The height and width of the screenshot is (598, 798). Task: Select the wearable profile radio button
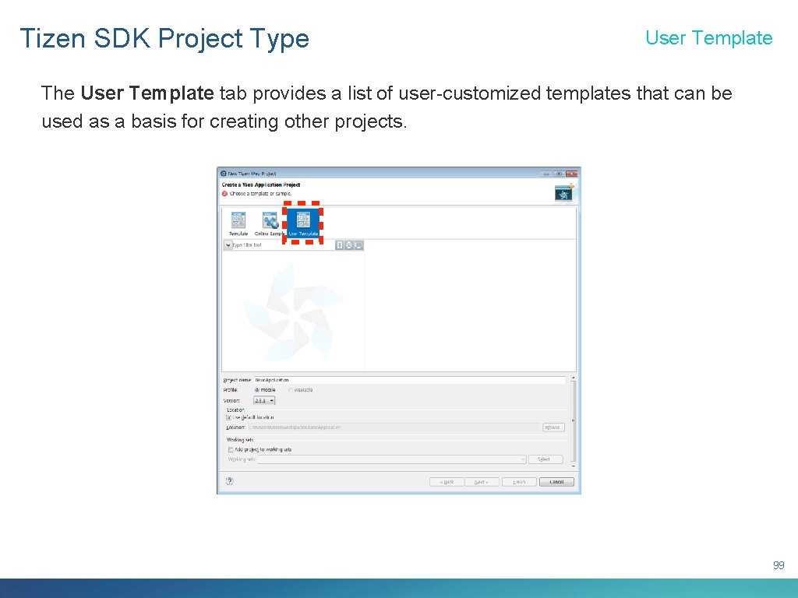click(x=291, y=390)
